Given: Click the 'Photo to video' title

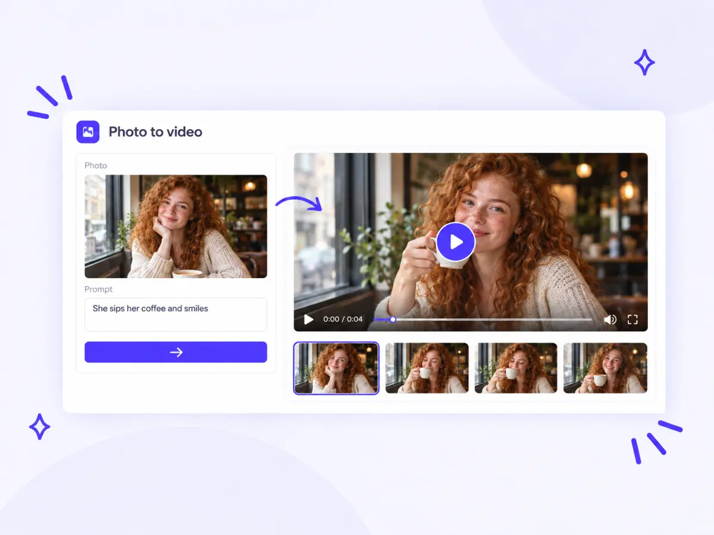Looking at the screenshot, I should click(x=155, y=132).
